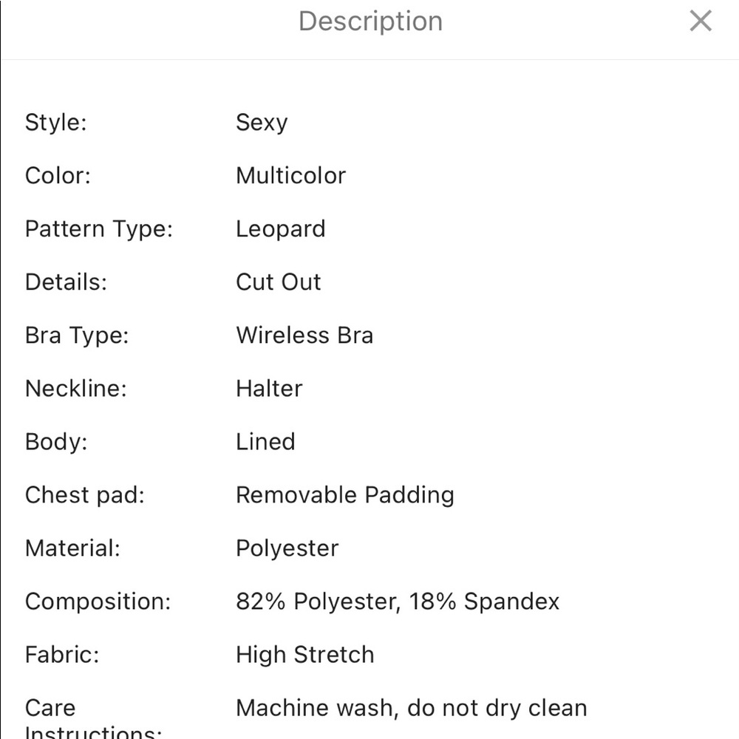Select the Chest pad label
739x739 pixels.
(x=84, y=495)
